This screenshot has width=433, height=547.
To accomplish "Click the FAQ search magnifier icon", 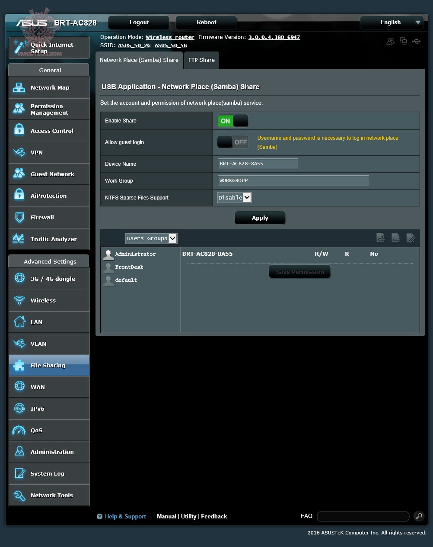I will coord(419,516).
